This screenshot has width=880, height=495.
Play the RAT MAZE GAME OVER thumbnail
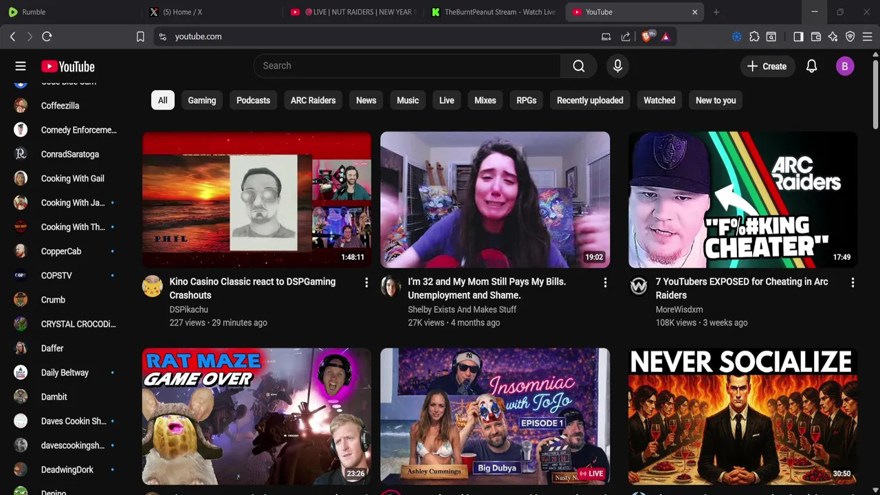[256, 416]
